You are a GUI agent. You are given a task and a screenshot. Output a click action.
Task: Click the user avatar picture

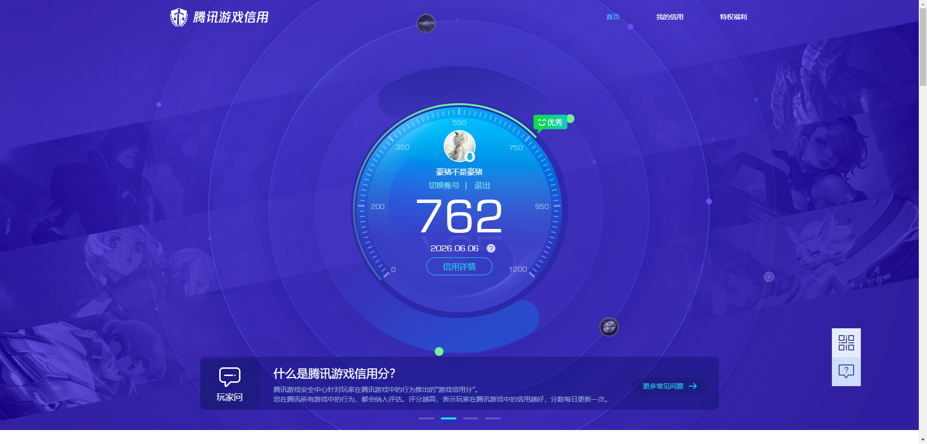(x=460, y=146)
